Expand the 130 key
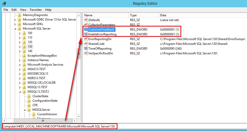 click(20, 47)
